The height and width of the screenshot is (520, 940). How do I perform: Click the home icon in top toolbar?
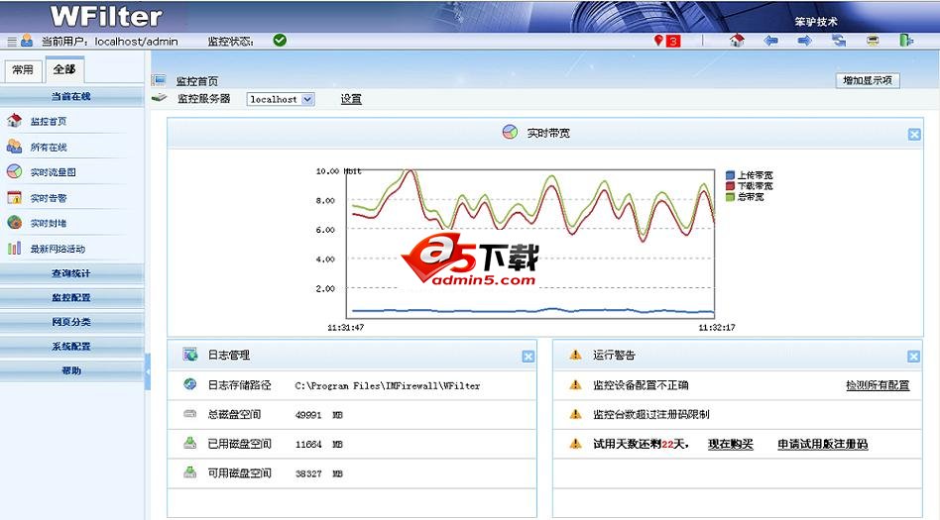[737, 41]
